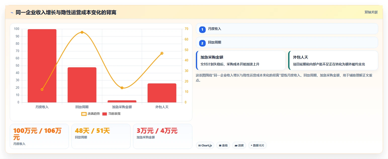The image size is (388, 159).
Task: Click the 进度 tag
Action: click(x=239, y=145)
